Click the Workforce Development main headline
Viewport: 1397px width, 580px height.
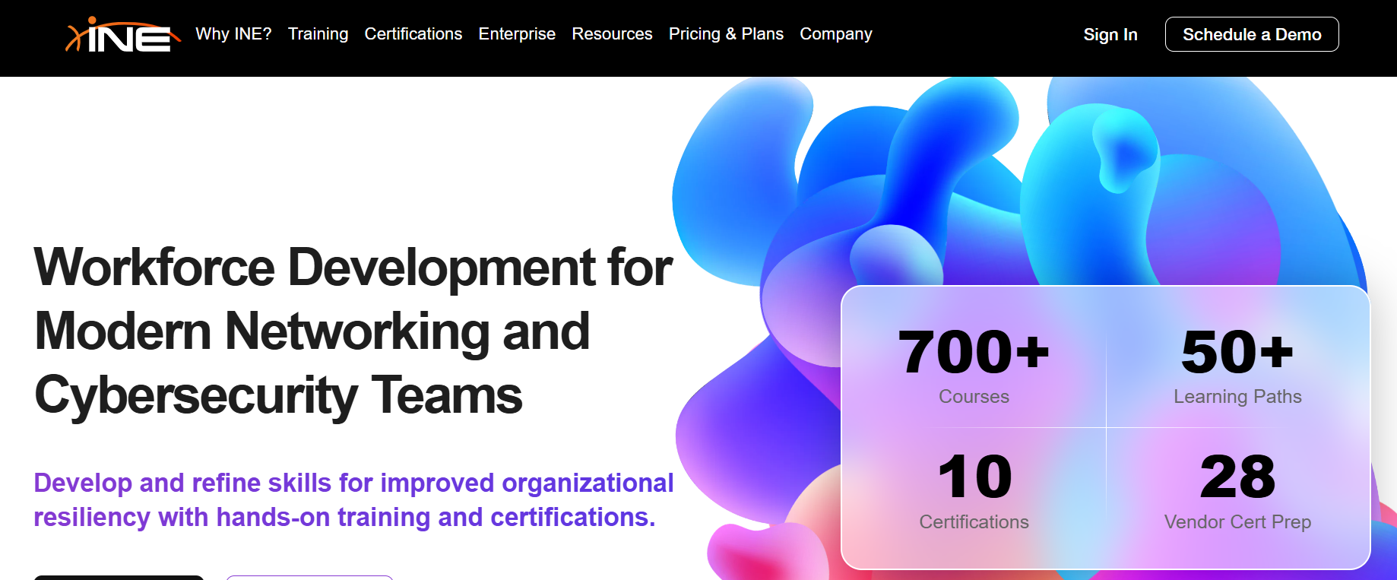tap(353, 331)
